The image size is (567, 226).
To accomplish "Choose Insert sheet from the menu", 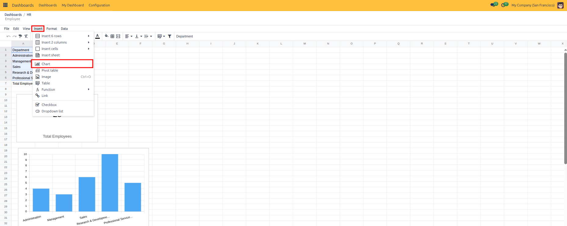I will click(63, 55).
